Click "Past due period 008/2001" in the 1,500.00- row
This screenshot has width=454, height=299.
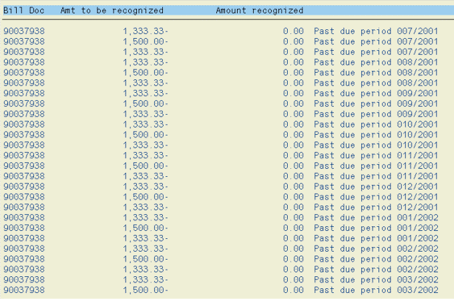pos(376,73)
